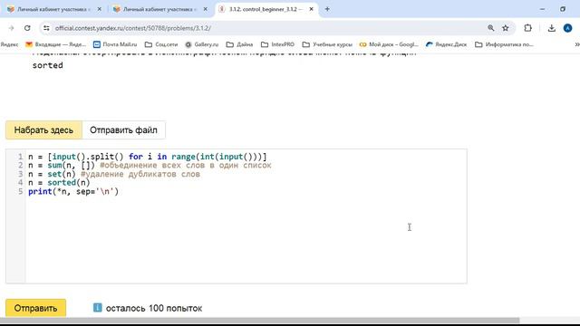The image size is (580, 326).
Task: Select the 3.1.2 control_beginner tab
Action: [266, 9]
